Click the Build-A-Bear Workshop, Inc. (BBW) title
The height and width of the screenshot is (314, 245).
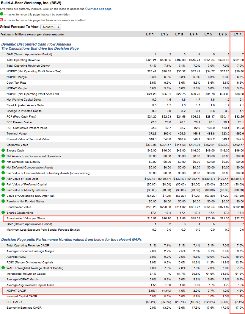click(31, 3)
